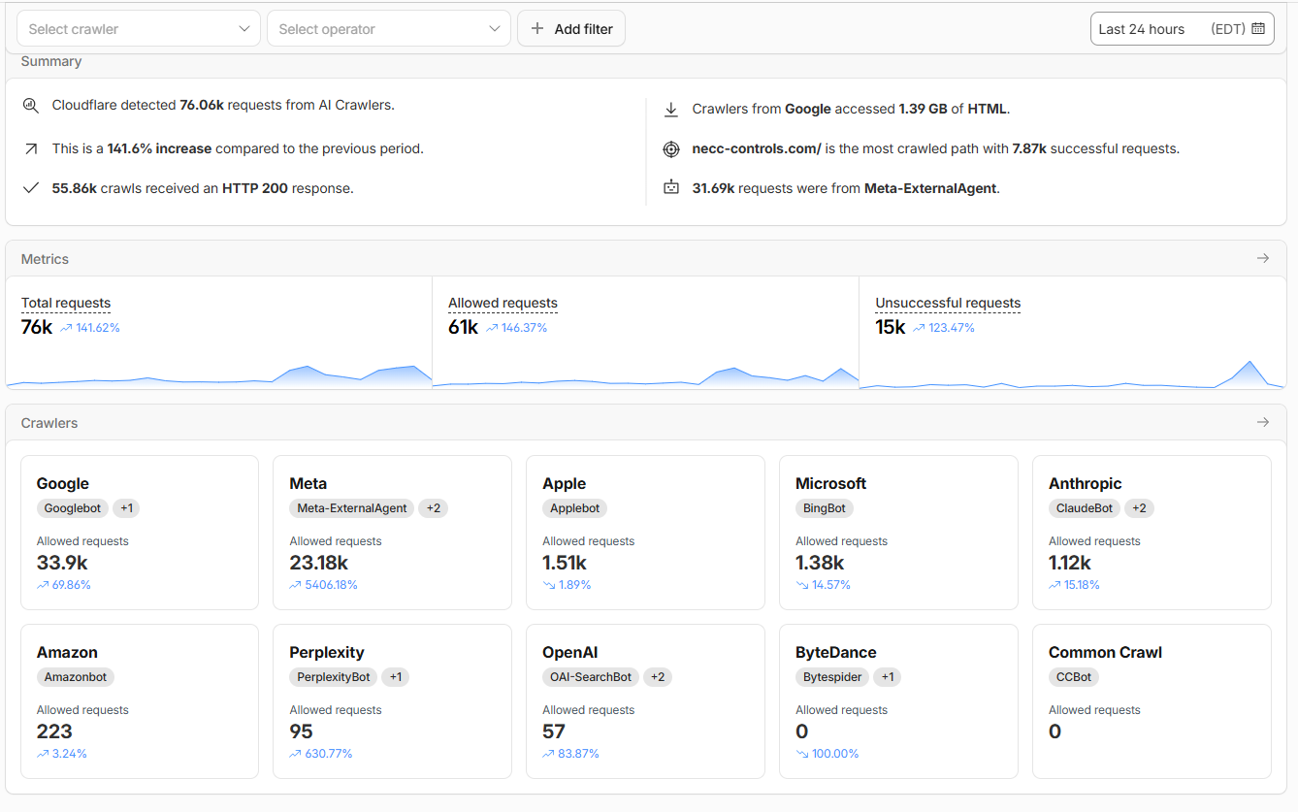
Task: Click the diagonal arrow icon beside 141.6% increase
Action: [x=31, y=148]
